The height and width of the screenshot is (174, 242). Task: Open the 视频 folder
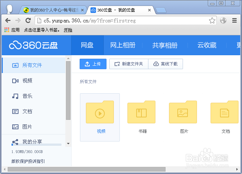coord(100,112)
